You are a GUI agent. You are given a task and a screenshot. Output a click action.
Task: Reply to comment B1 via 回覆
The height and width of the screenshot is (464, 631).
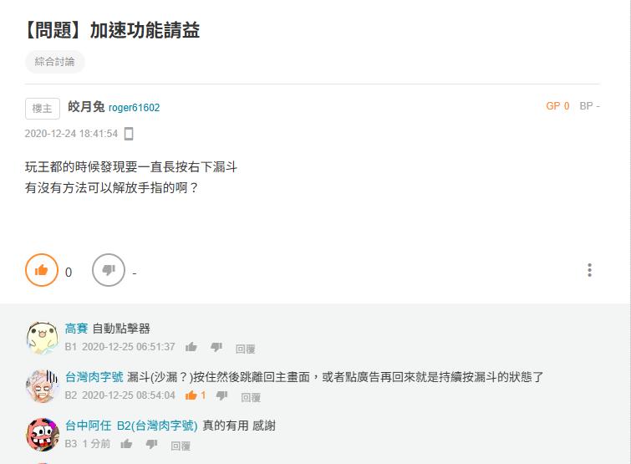245,349
